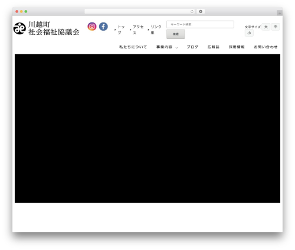Focus the キーワード検索 input field
The height and width of the screenshot is (250, 295).
click(200, 24)
